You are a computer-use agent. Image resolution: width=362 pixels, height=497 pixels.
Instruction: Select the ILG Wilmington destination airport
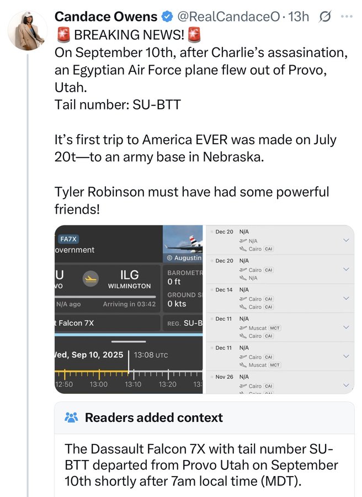pos(129,279)
